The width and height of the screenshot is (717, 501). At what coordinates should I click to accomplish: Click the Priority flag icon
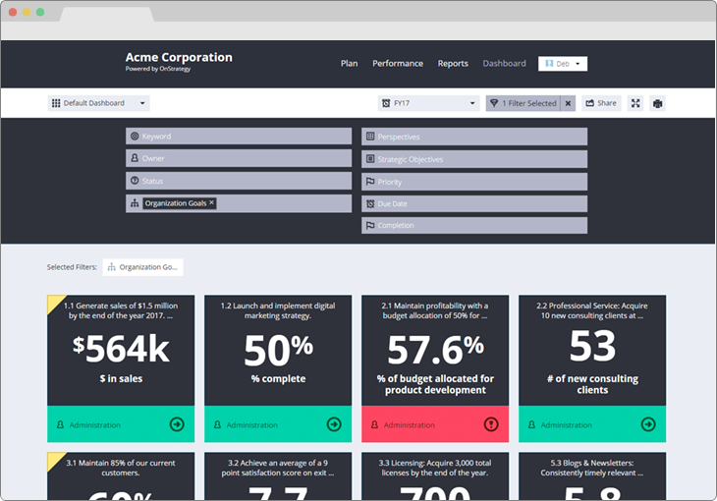click(370, 182)
